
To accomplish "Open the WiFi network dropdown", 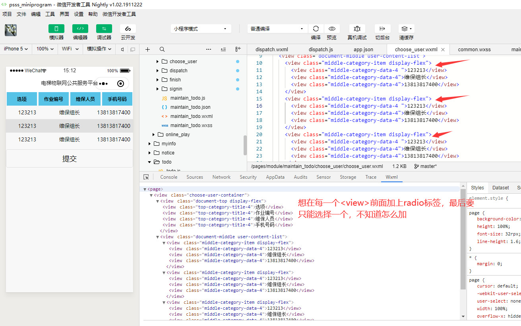I will click(x=71, y=49).
